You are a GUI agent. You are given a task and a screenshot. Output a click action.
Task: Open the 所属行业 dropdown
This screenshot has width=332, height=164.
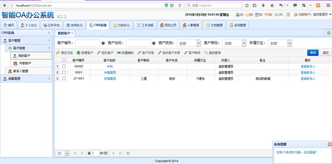[280, 43]
